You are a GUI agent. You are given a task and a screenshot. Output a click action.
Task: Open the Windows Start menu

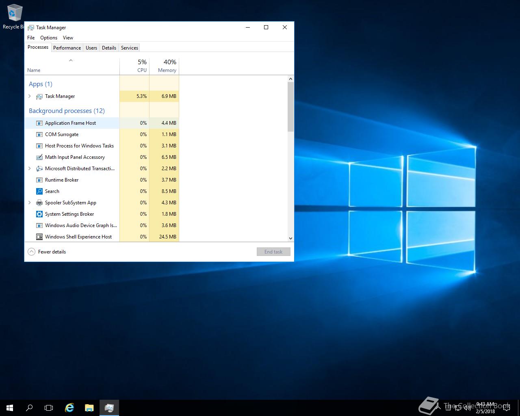click(x=10, y=408)
